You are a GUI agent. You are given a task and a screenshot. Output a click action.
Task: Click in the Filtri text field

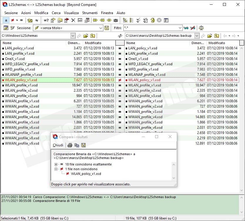click(151, 28)
